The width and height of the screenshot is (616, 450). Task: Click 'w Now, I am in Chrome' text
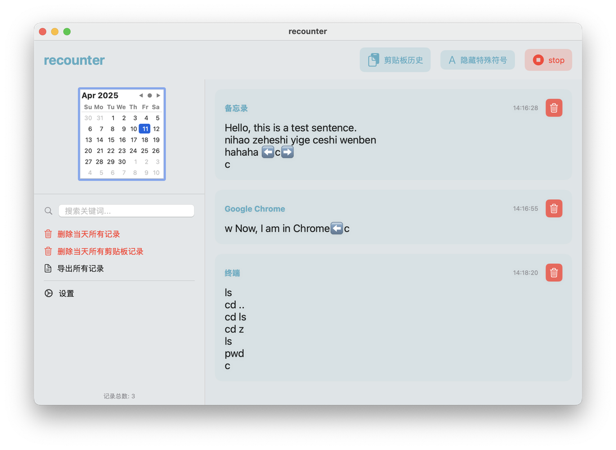277,228
